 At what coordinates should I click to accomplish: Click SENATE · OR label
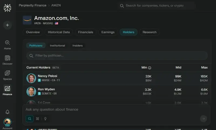tap(49, 93)
